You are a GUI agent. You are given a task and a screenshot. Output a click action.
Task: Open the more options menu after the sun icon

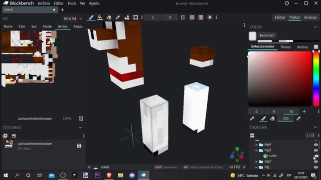click(216, 17)
